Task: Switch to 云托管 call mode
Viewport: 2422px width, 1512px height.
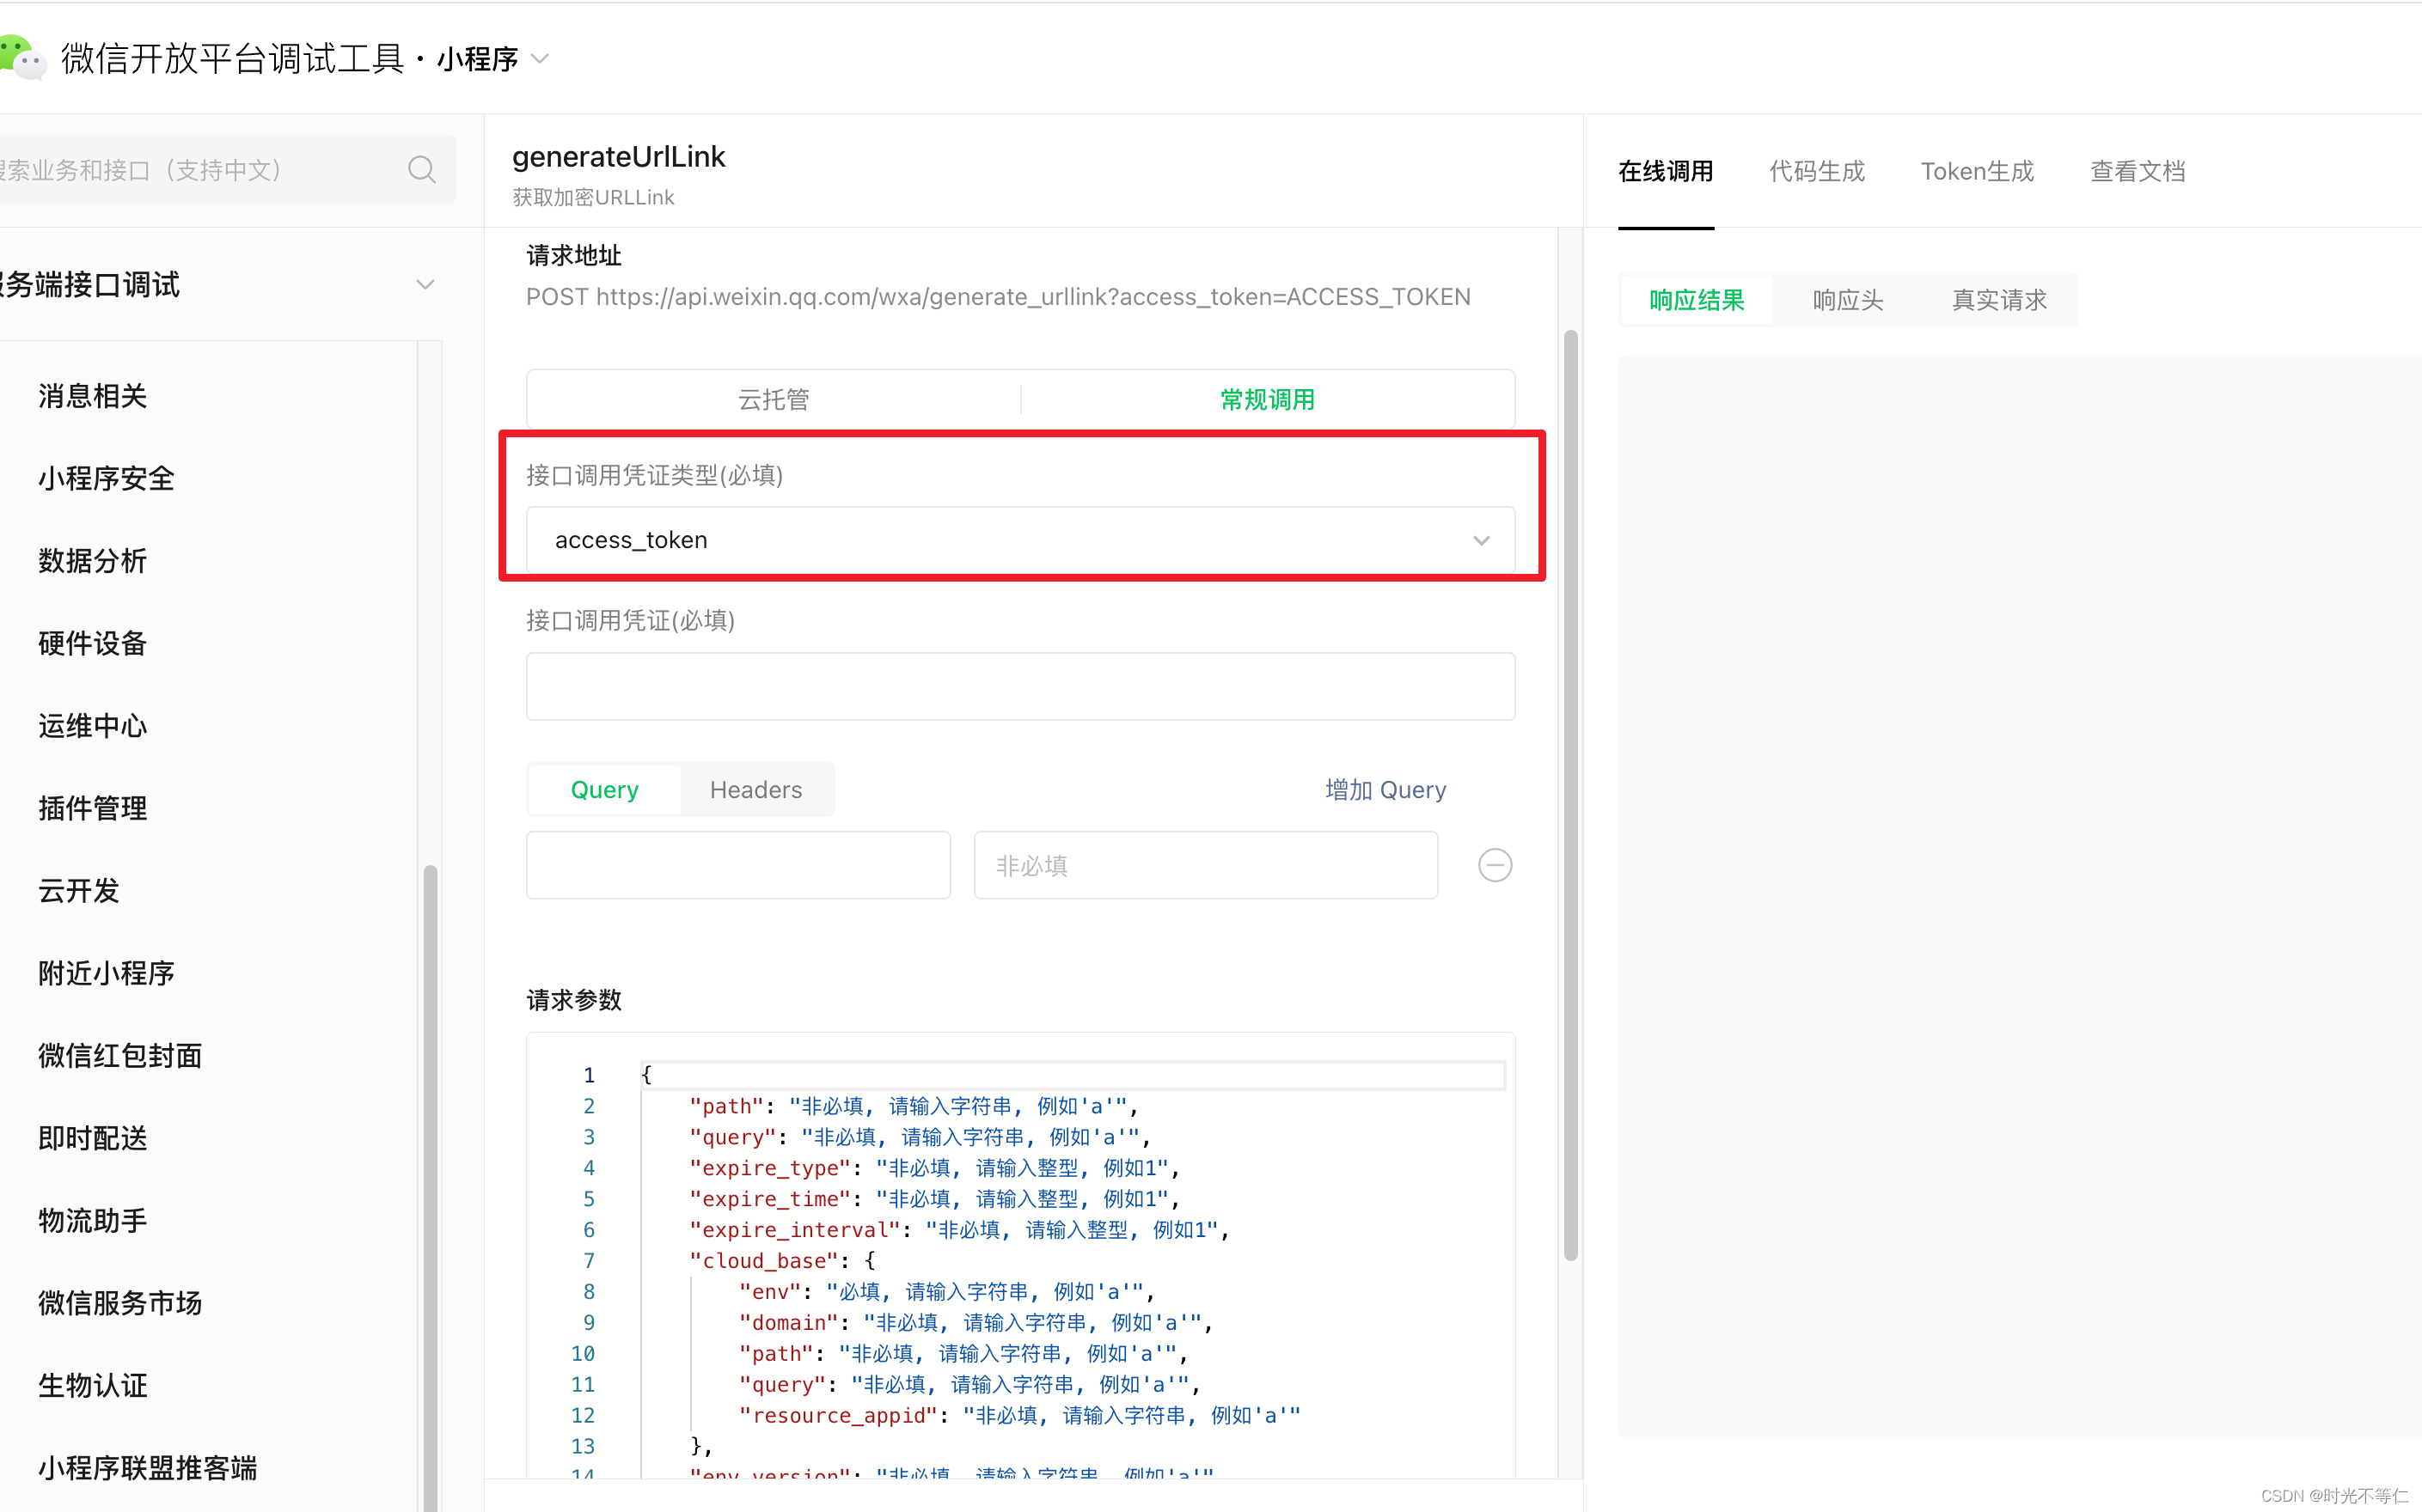Action: tap(773, 400)
